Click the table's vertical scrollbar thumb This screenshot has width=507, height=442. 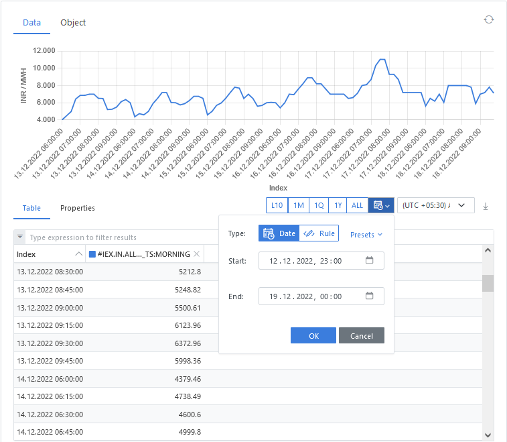pyautogui.click(x=488, y=283)
